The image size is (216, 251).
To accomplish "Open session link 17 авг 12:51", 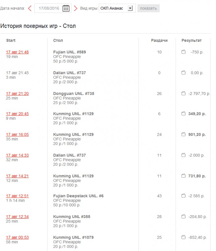I will pos(17,196).
